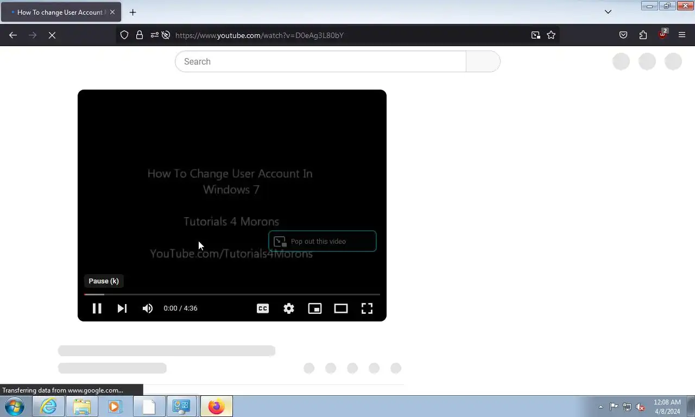Open picture-in-picture from address bar
695x417 pixels.
536,35
